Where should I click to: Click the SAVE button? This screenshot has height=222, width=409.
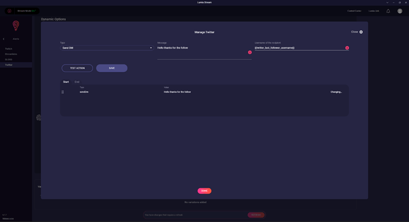pyautogui.click(x=111, y=68)
